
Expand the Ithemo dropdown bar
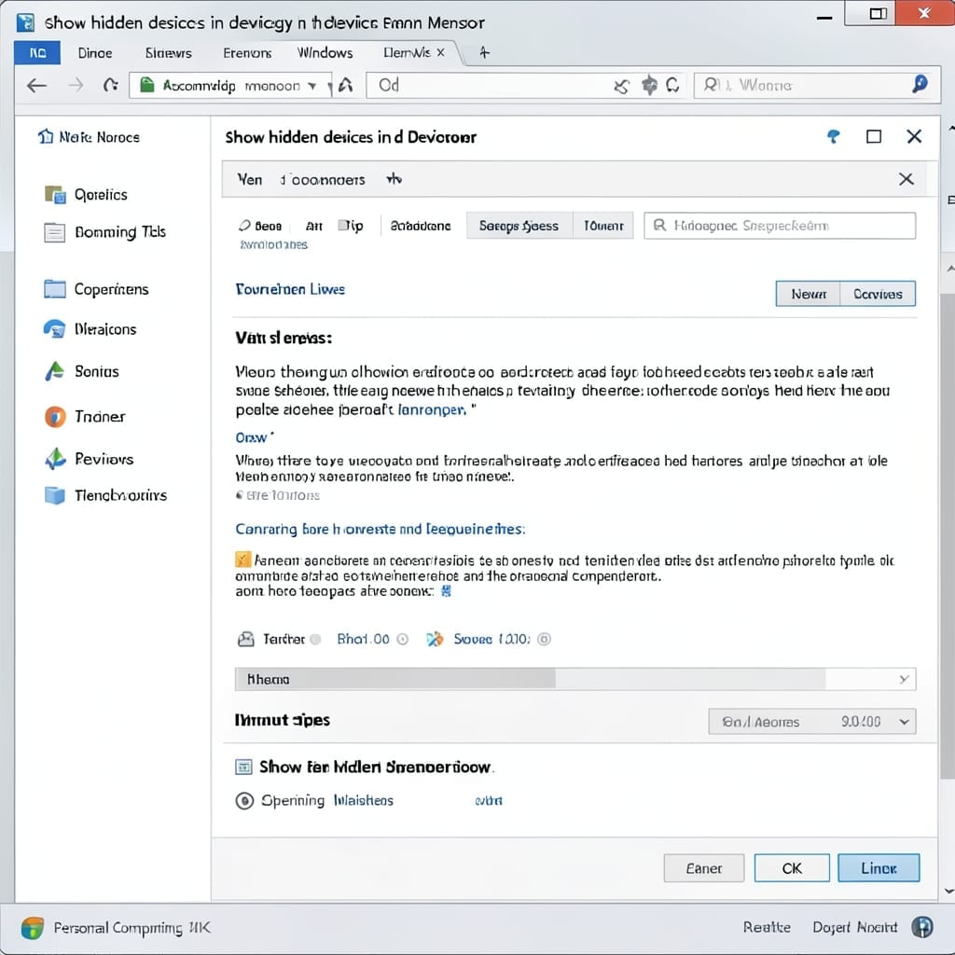tap(574, 679)
